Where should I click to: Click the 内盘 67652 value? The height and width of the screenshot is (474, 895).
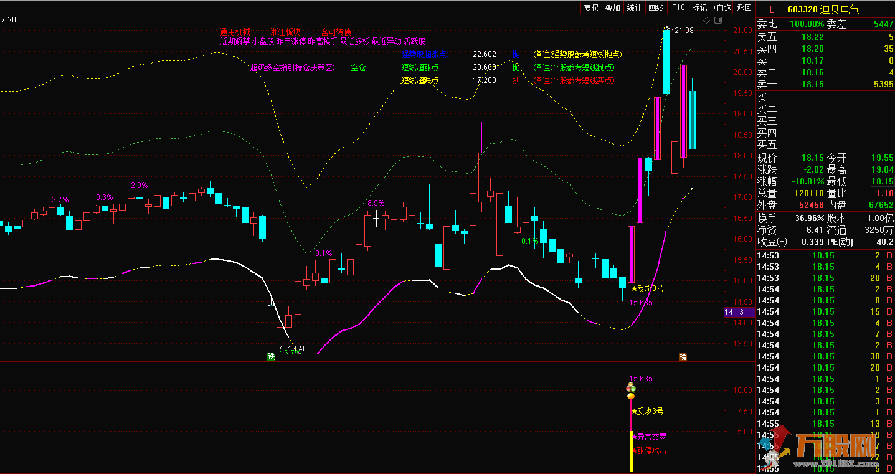[881, 205]
